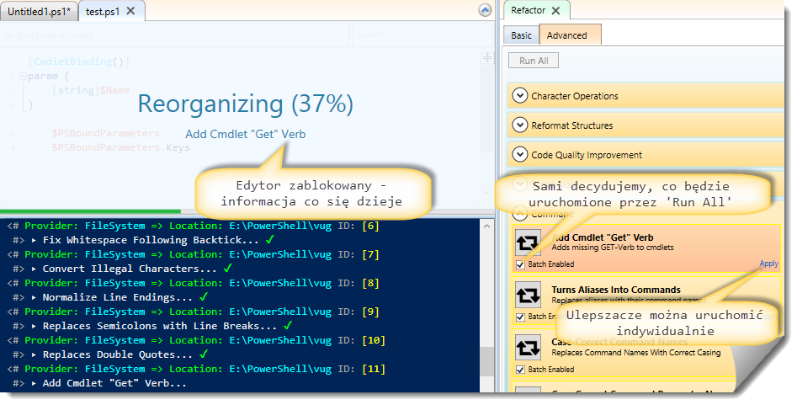Expand the Character Operations section
This screenshot has width=797, height=405.
[519, 96]
